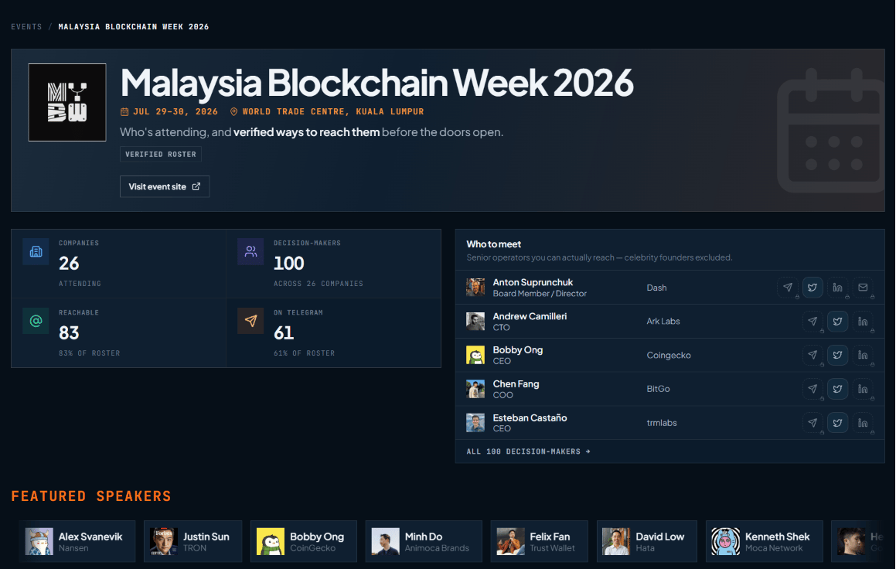
Task: Click the companies count 26
Action: pyautogui.click(x=69, y=263)
